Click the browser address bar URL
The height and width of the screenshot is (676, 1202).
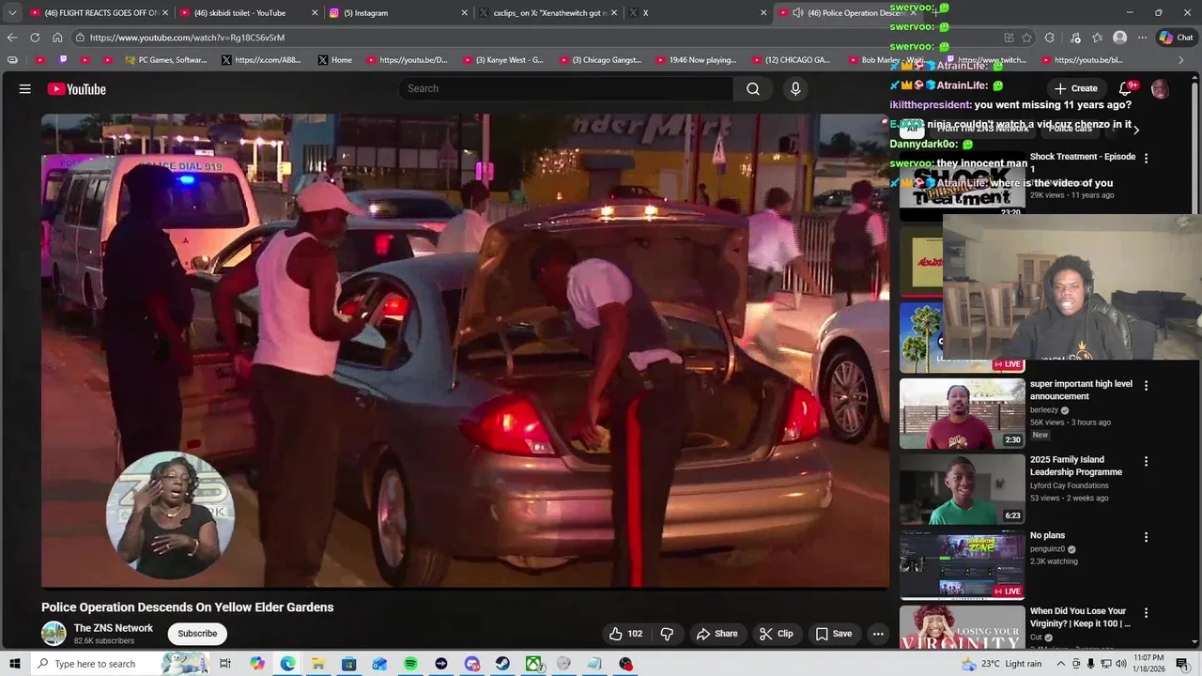click(187, 38)
